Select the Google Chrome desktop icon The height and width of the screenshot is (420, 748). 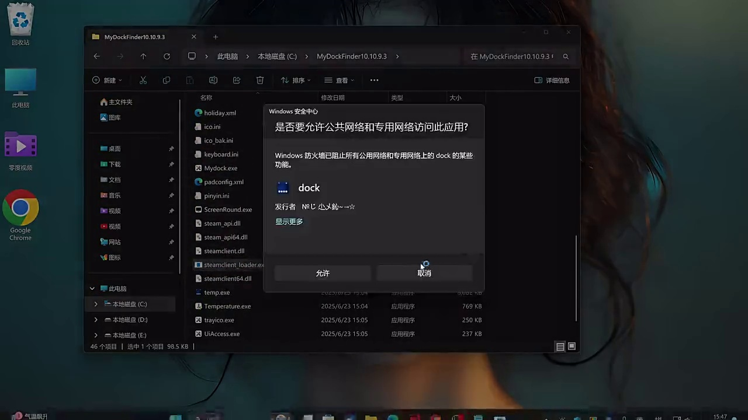click(20, 215)
